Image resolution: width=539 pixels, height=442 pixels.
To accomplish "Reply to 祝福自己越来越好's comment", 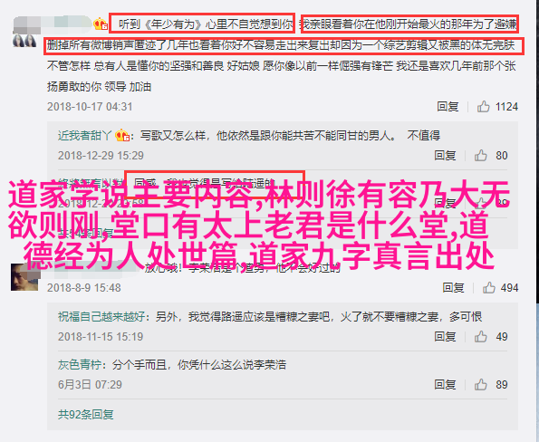I will [445, 337].
